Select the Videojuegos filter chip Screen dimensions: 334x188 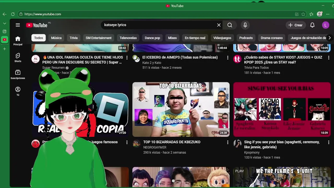(x=222, y=38)
